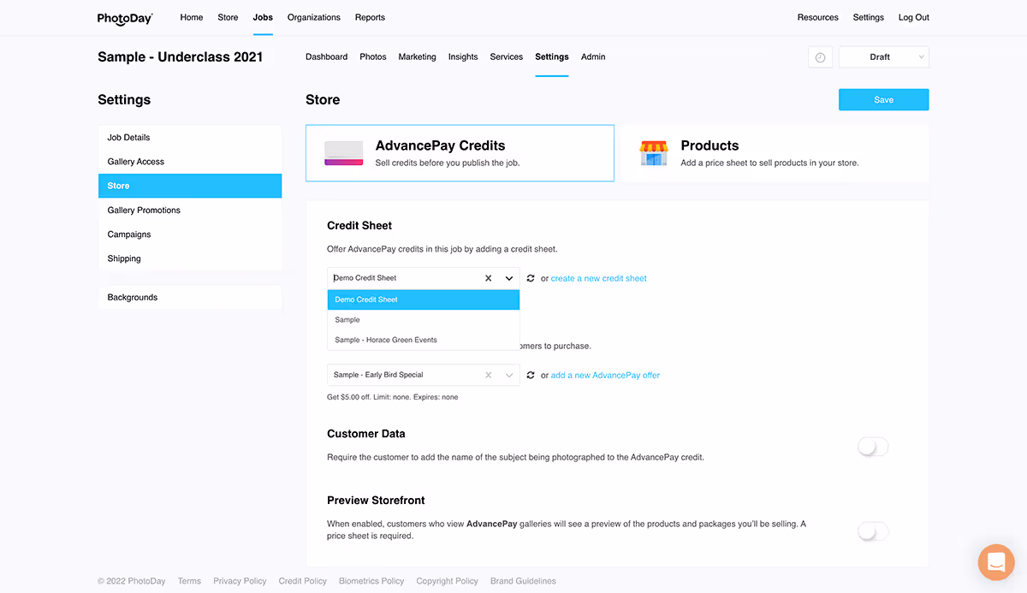Open the job Settings tab
The width and height of the screenshot is (1027, 593).
(552, 56)
